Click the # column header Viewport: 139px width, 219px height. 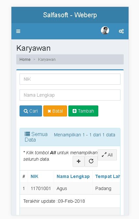(24, 176)
